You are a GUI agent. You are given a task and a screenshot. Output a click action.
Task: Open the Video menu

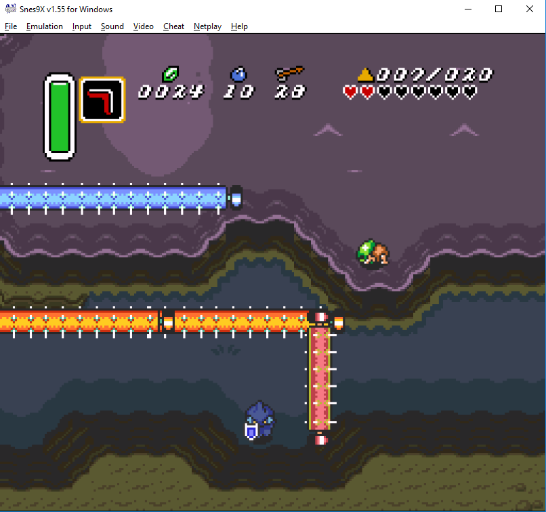(x=144, y=26)
